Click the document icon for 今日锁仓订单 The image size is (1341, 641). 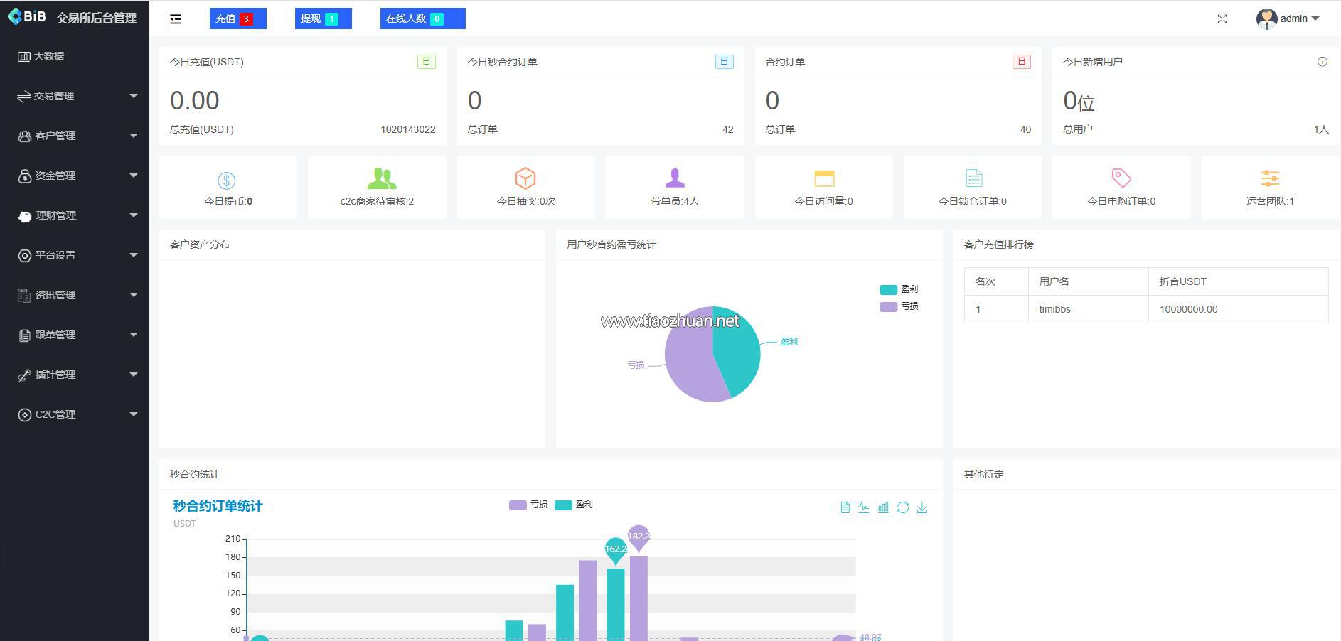point(974,178)
